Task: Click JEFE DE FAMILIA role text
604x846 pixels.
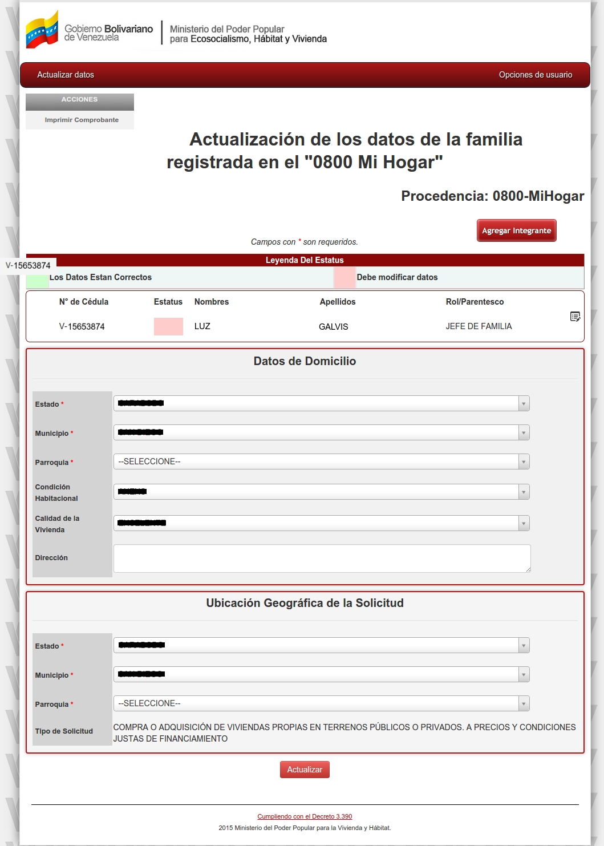Action: pos(479,326)
